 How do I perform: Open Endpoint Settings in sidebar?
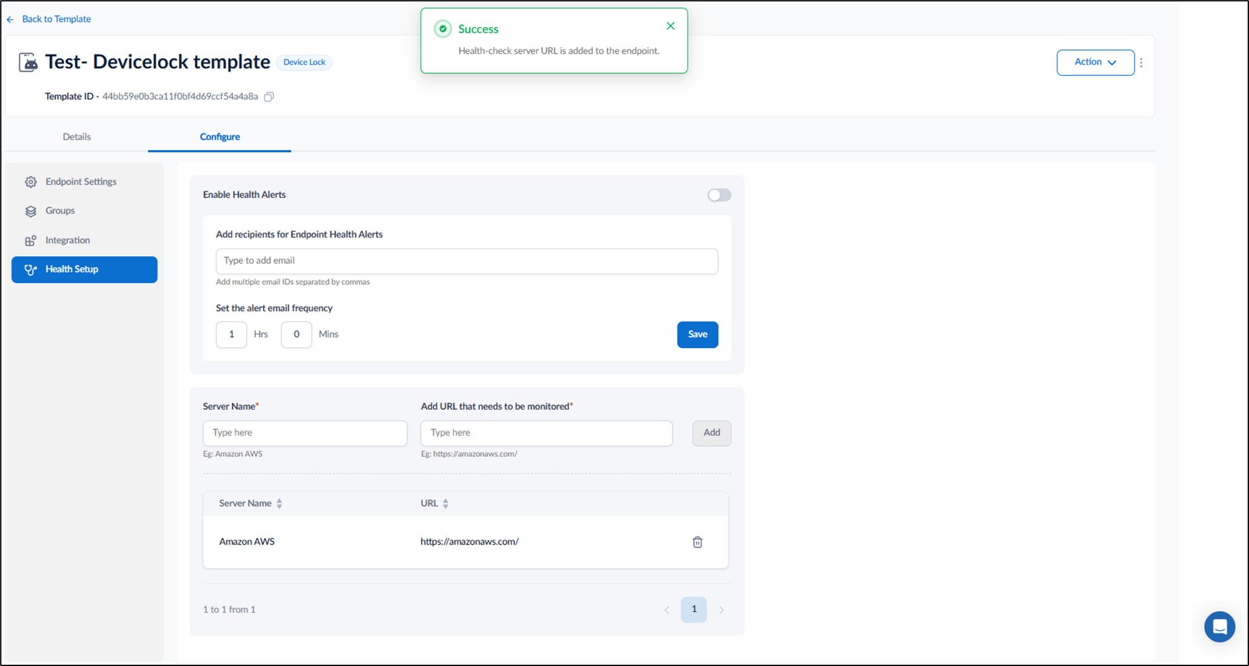(85, 182)
